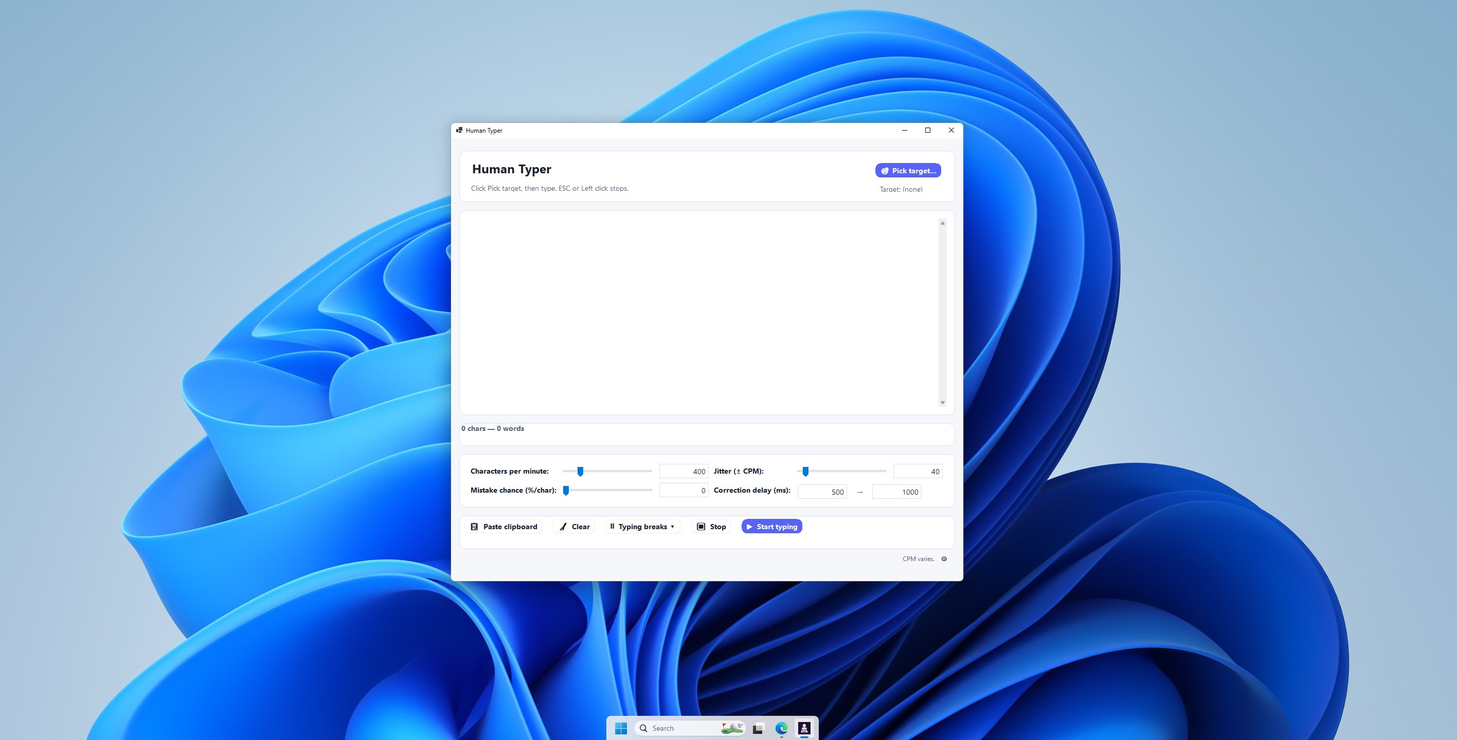Click the Pick target button
The image size is (1457, 740).
pos(908,170)
